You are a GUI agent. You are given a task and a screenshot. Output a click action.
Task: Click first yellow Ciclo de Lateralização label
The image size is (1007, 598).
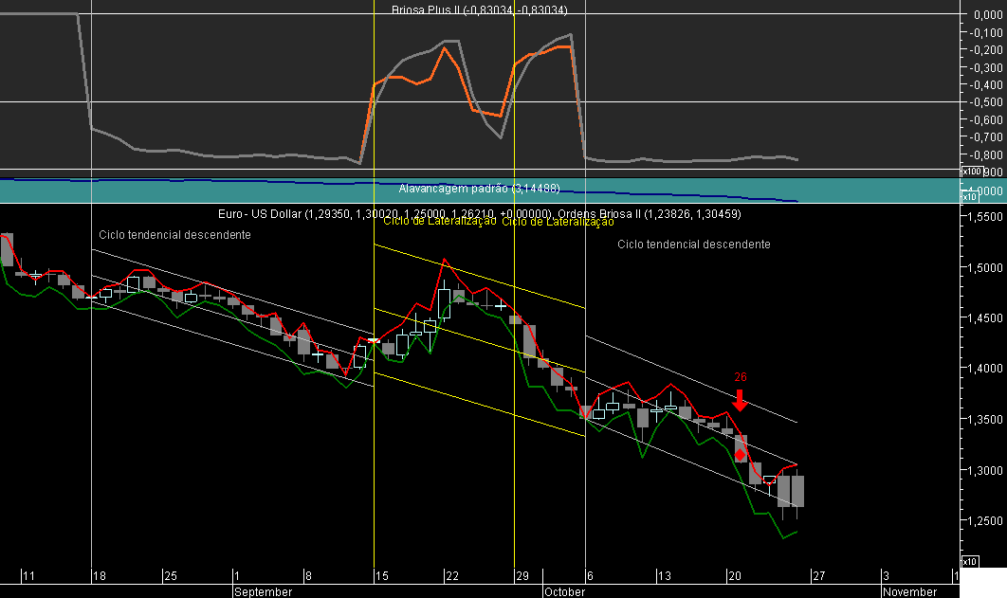pos(440,222)
